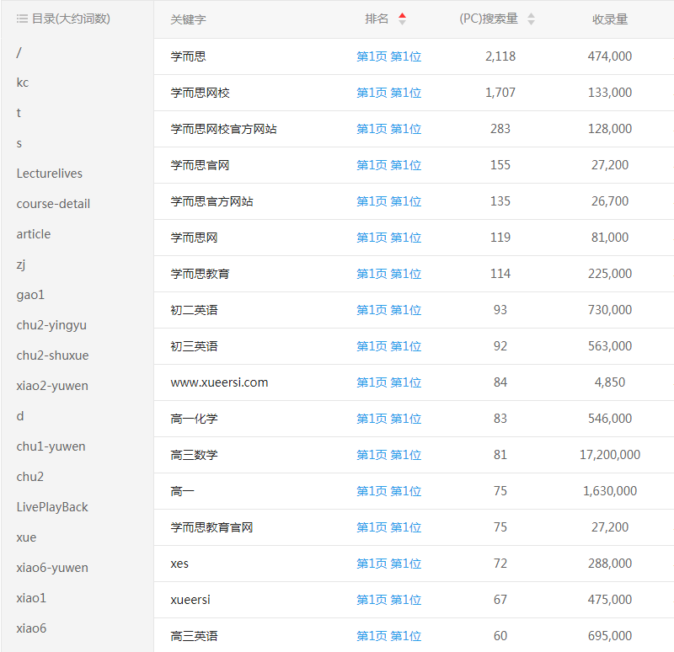Open the root / directory item
Viewport: 674px width, 652px height.
pos(19,52)
